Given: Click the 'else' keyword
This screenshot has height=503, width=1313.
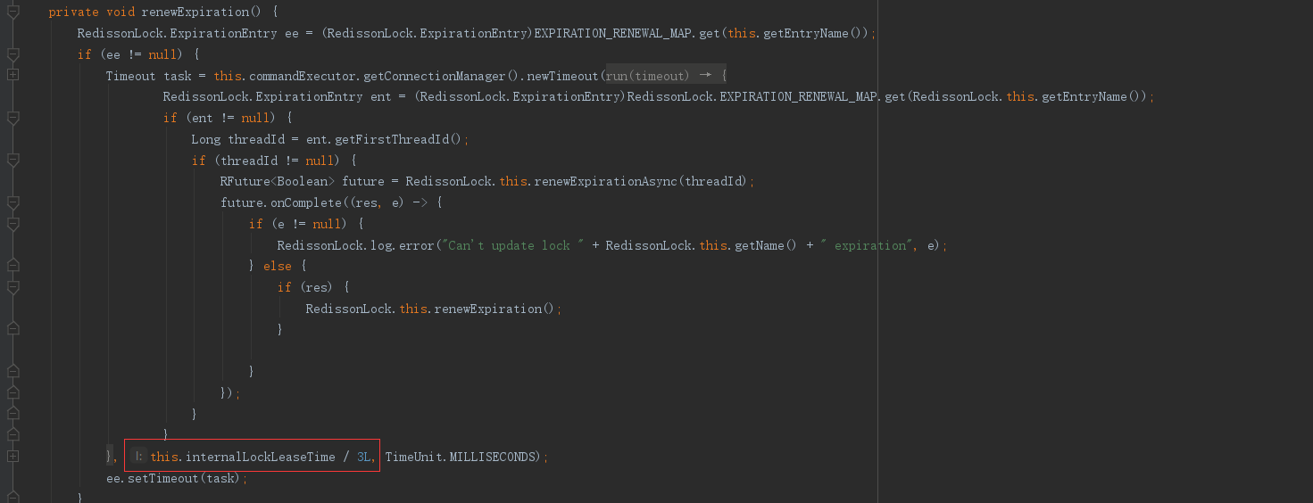Looking at the screenshot, I should (277, 266).
